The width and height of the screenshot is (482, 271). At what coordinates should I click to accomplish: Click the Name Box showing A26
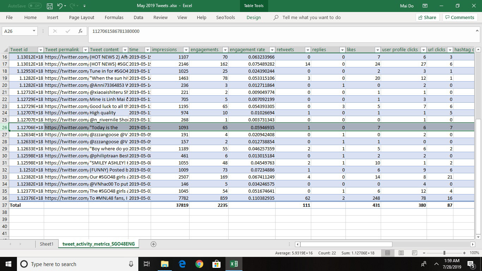coord(17,31)
